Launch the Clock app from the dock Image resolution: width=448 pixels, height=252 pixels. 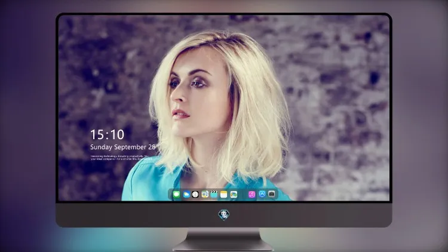(x=195, y=195)
